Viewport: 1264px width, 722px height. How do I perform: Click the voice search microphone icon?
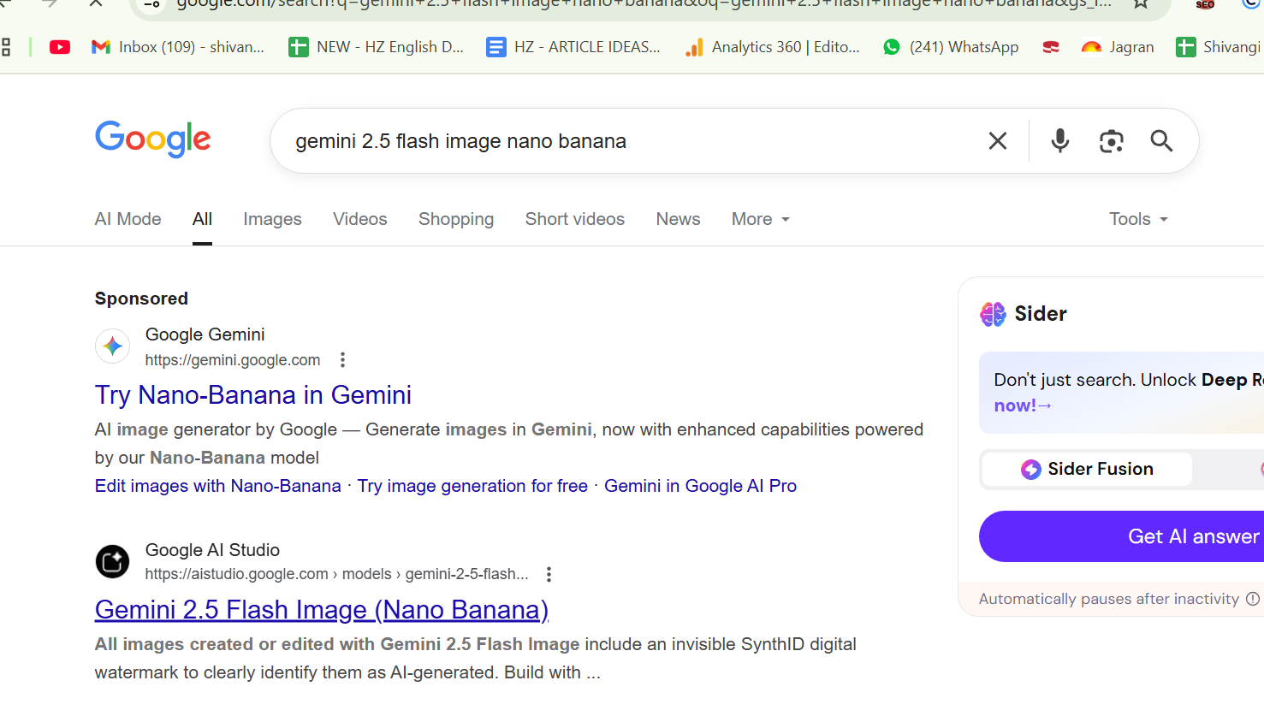1059,140
